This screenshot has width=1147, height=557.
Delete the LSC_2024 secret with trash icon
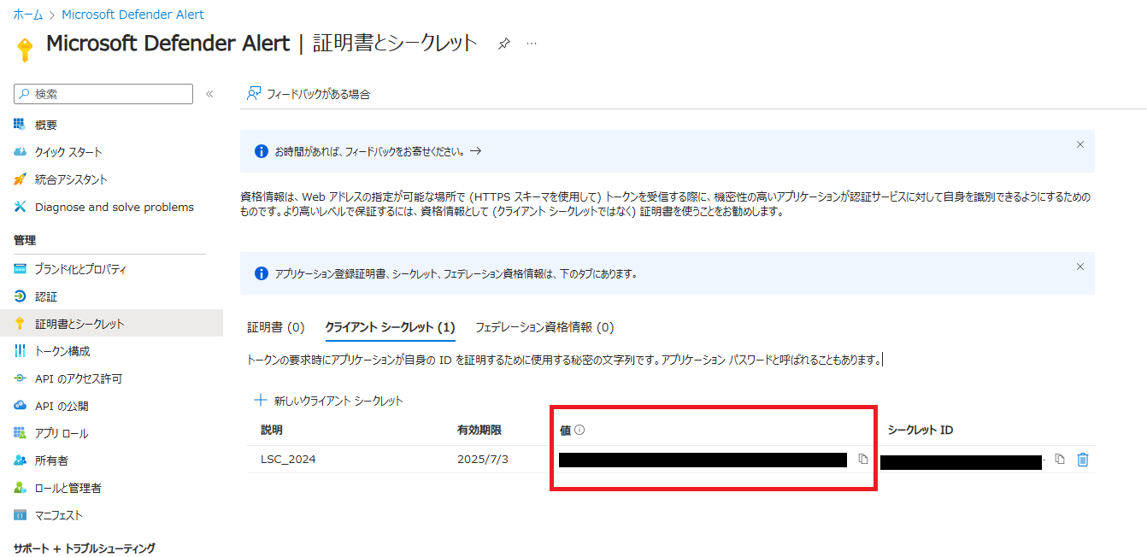point(1083,460)
